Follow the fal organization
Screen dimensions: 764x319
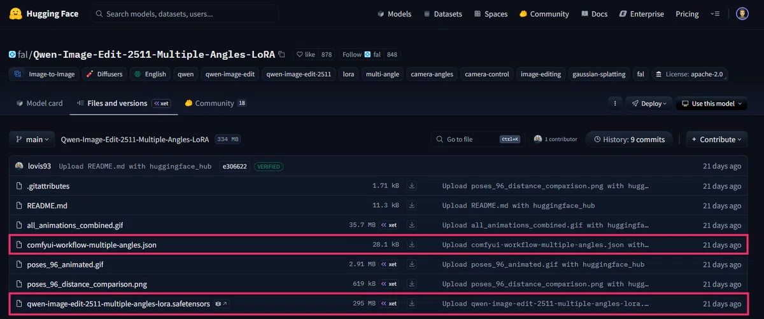[x=361, y=55]
